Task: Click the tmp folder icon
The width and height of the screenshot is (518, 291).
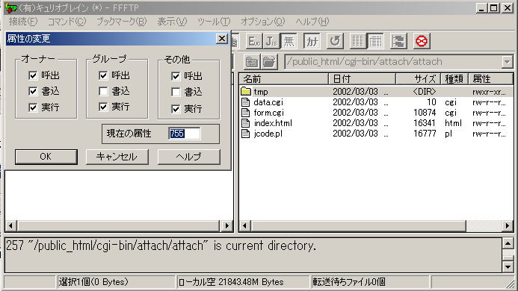Action: coord(245,91)
